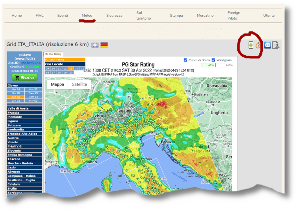Select day Mar 26
The image size is (300, 212).
pyautogui.click(x=16, y=89)
